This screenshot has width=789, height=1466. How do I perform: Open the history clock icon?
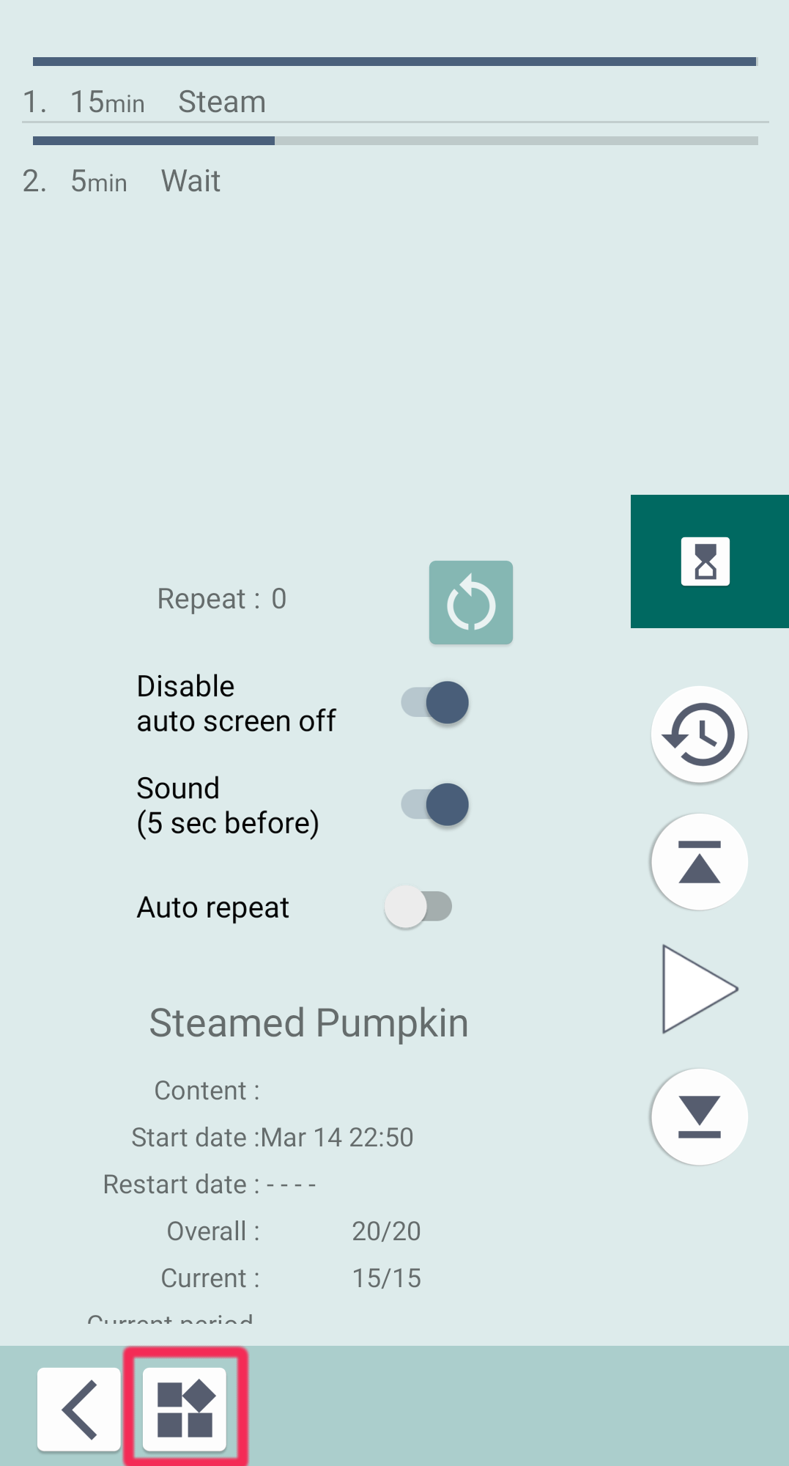(699, 734)
